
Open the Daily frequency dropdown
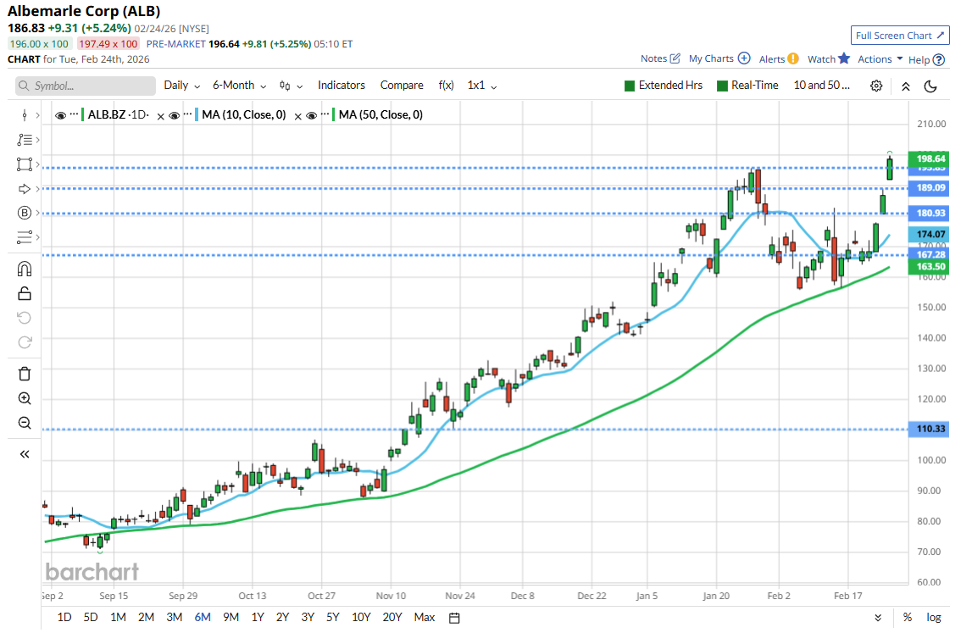181,86
